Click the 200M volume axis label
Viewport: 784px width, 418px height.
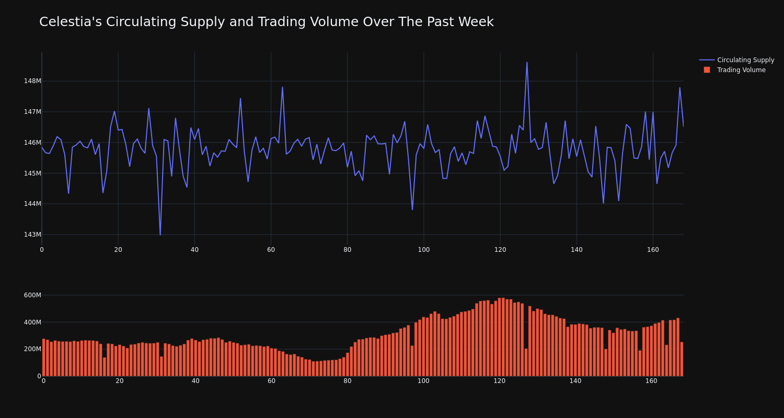click(x=32, y=349)
